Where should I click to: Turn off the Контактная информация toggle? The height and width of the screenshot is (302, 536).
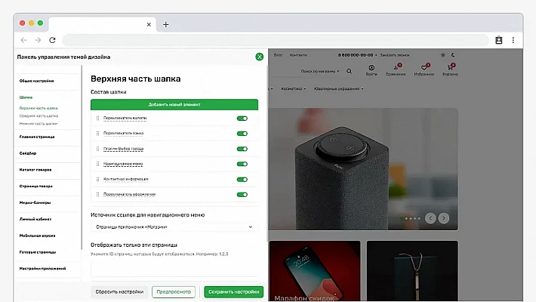(x=242, y=179)
